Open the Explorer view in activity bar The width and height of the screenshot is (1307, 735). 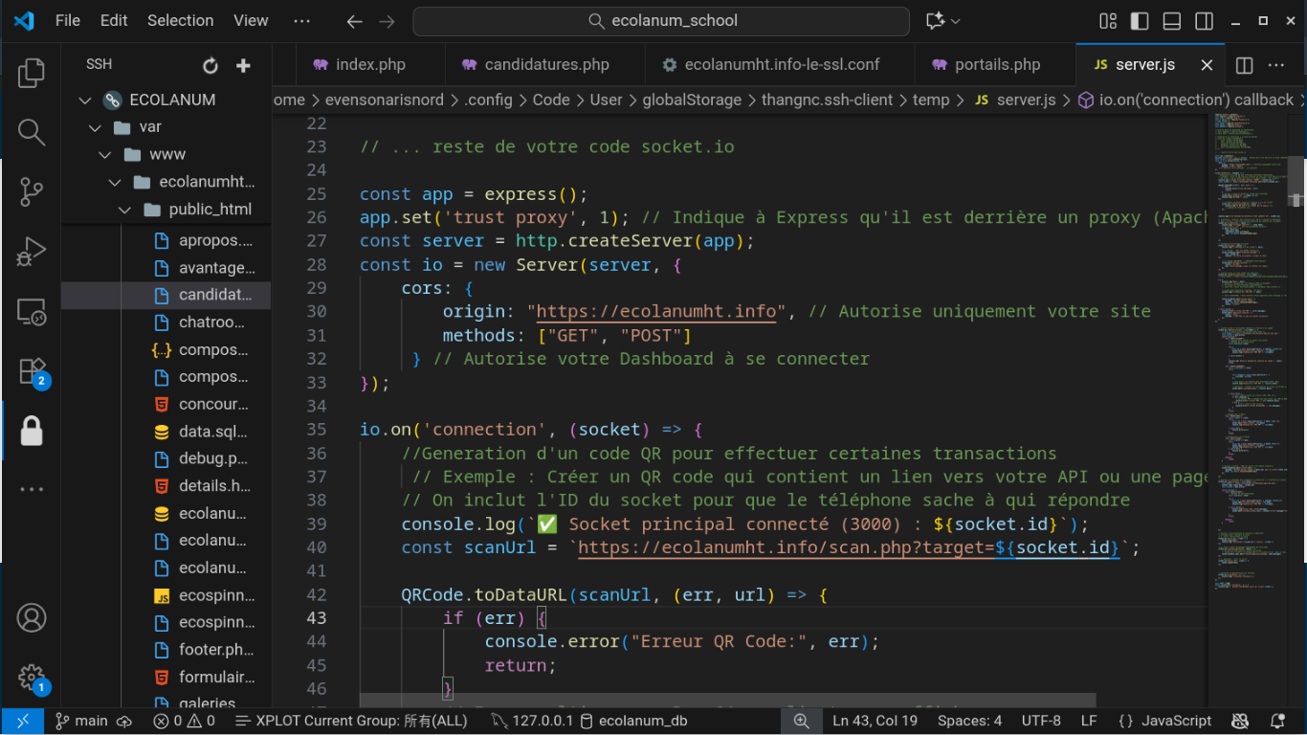32,73
